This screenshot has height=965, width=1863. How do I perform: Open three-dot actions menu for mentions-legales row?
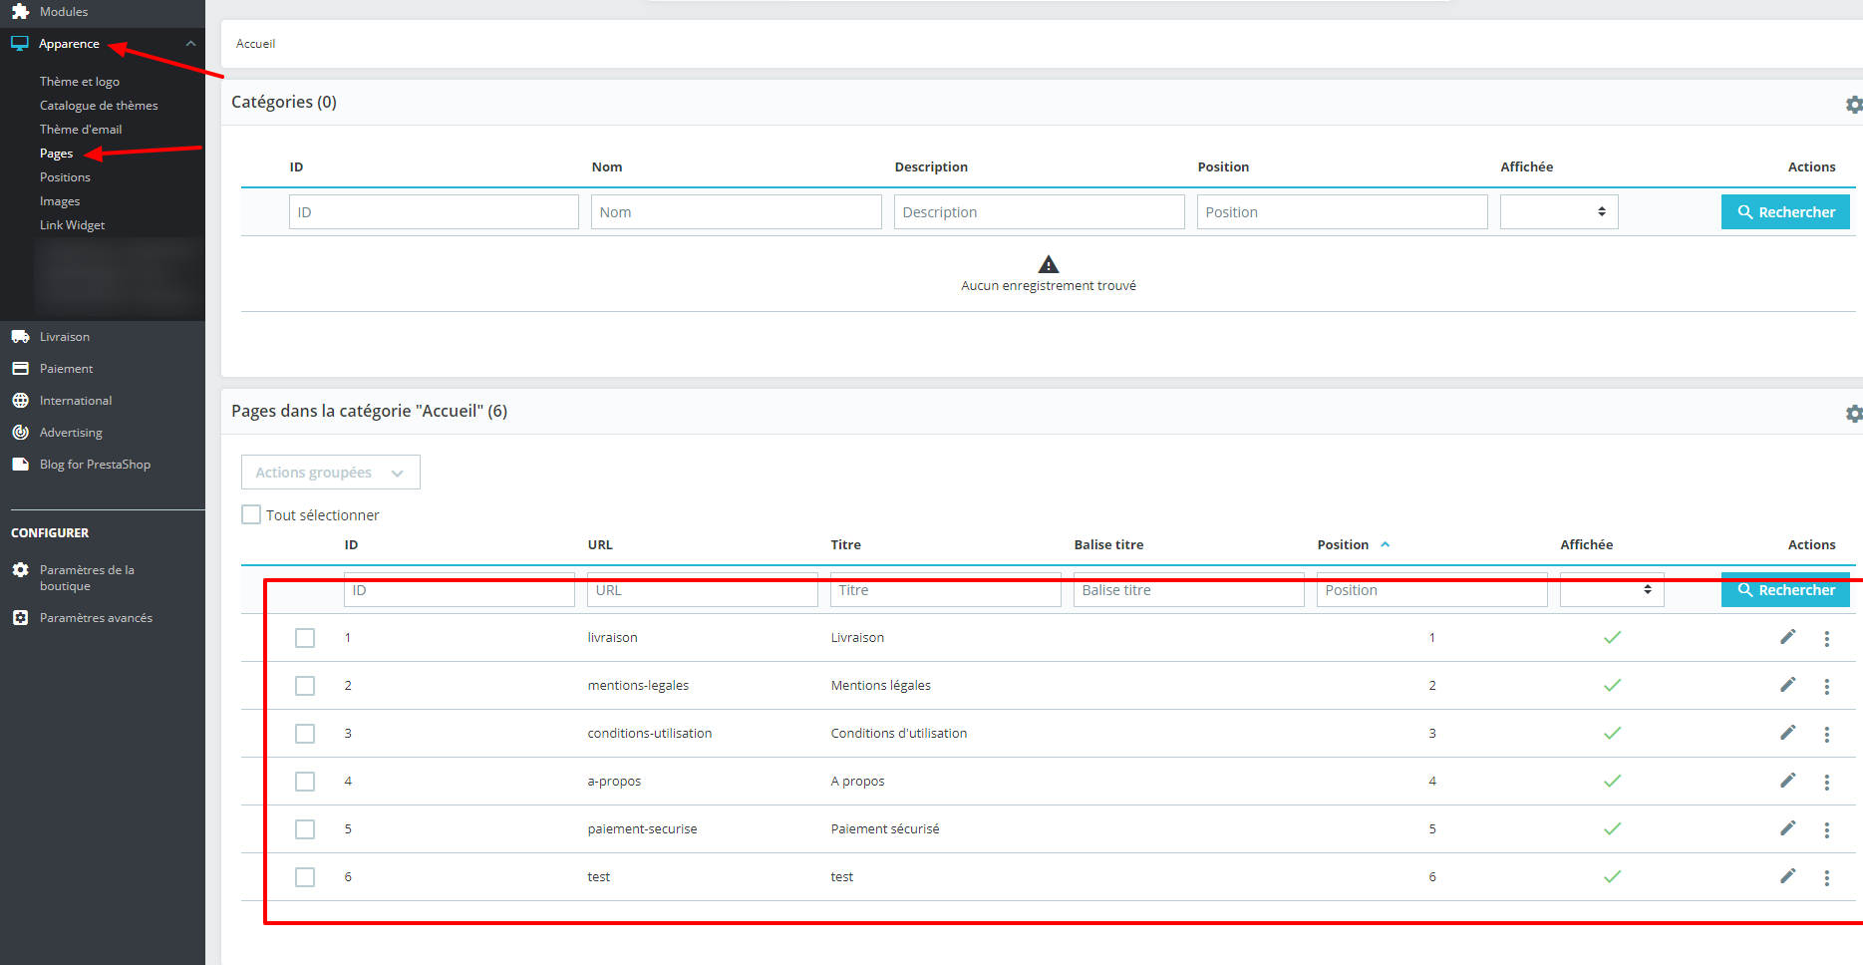pos(1826,686)
